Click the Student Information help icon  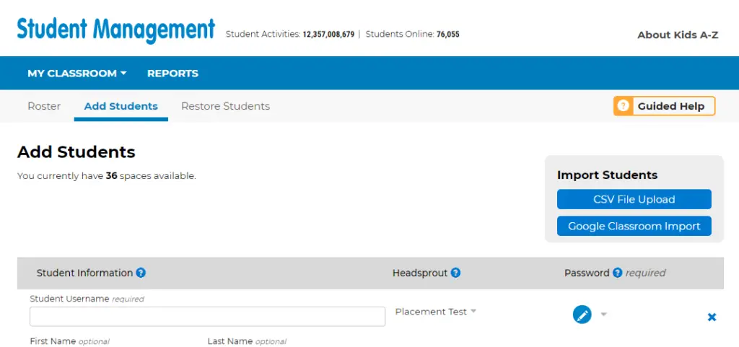[141, 273]
